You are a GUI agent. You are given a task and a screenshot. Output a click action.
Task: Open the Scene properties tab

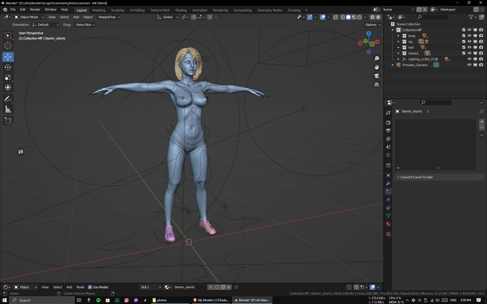(388, 147)
